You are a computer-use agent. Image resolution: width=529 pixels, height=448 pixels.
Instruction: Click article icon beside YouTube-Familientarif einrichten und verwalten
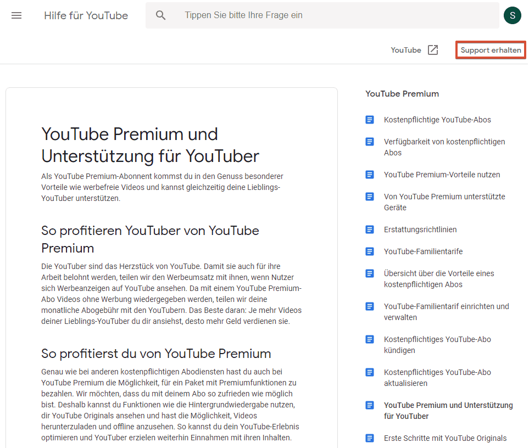[x=370, y=306]
